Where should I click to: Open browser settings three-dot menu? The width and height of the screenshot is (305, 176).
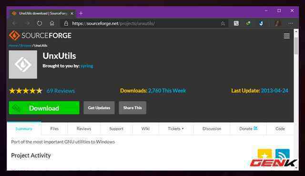pos(291,23)
